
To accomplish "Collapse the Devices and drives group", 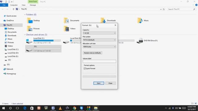I will tap(25, 35).
